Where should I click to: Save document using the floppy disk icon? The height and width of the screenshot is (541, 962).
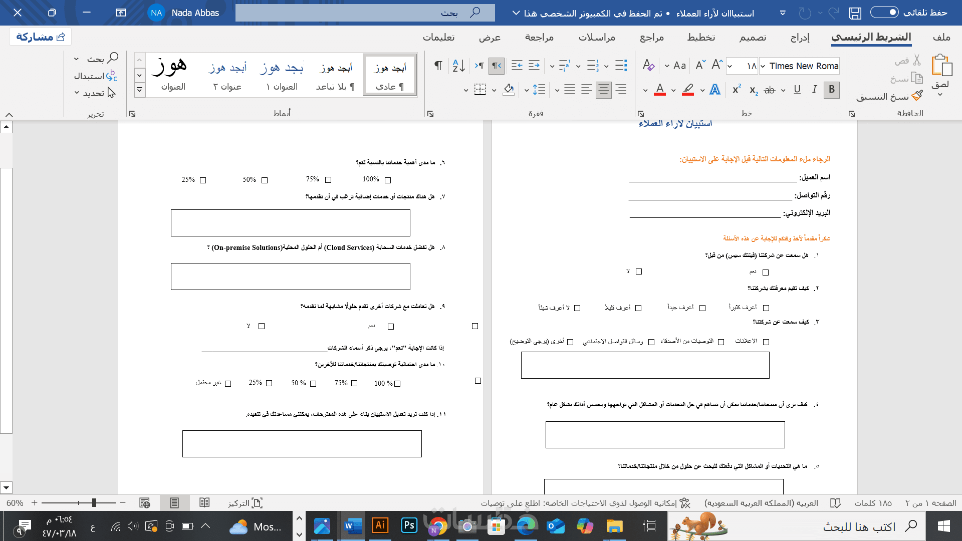(855, 13)
